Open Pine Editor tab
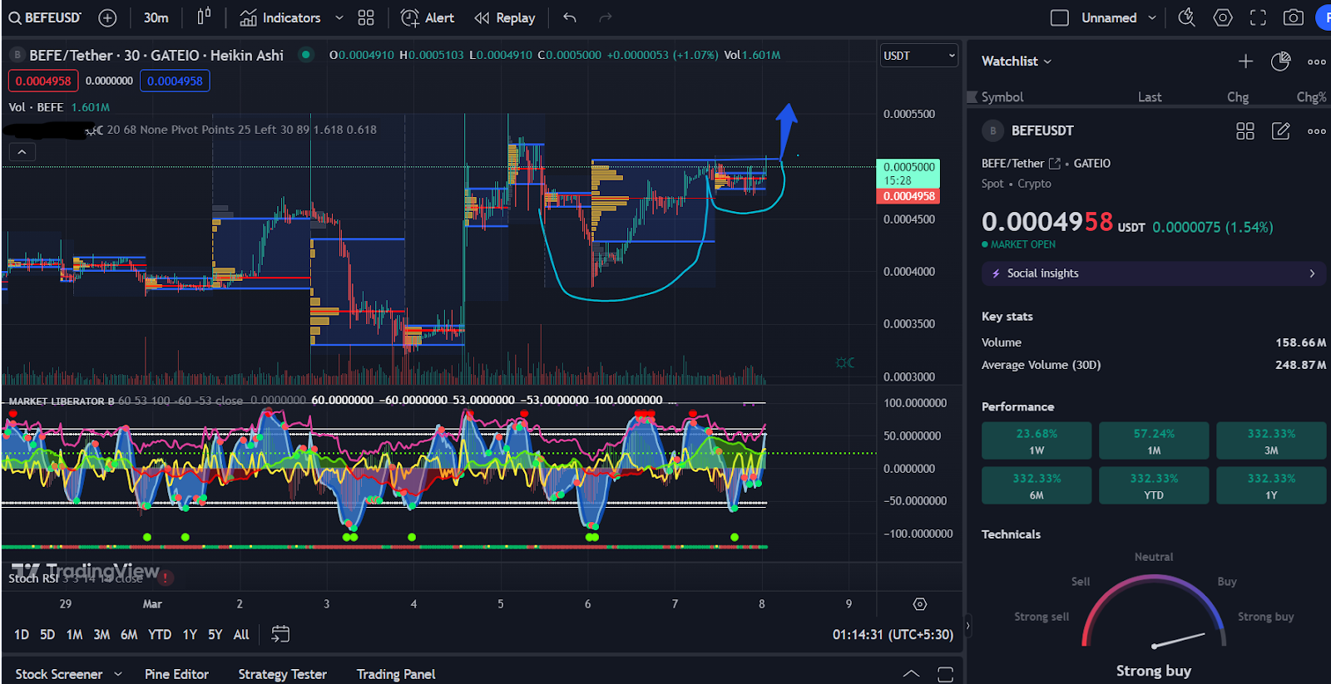The image size is (1331, 684). coord(176,674)
